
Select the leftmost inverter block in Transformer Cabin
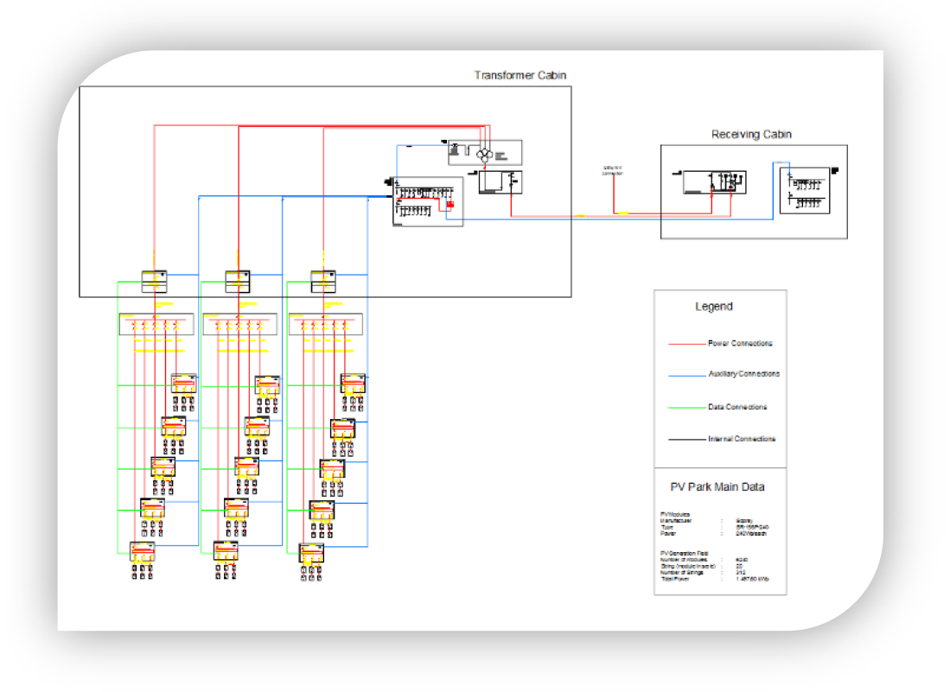pos(154,281)
